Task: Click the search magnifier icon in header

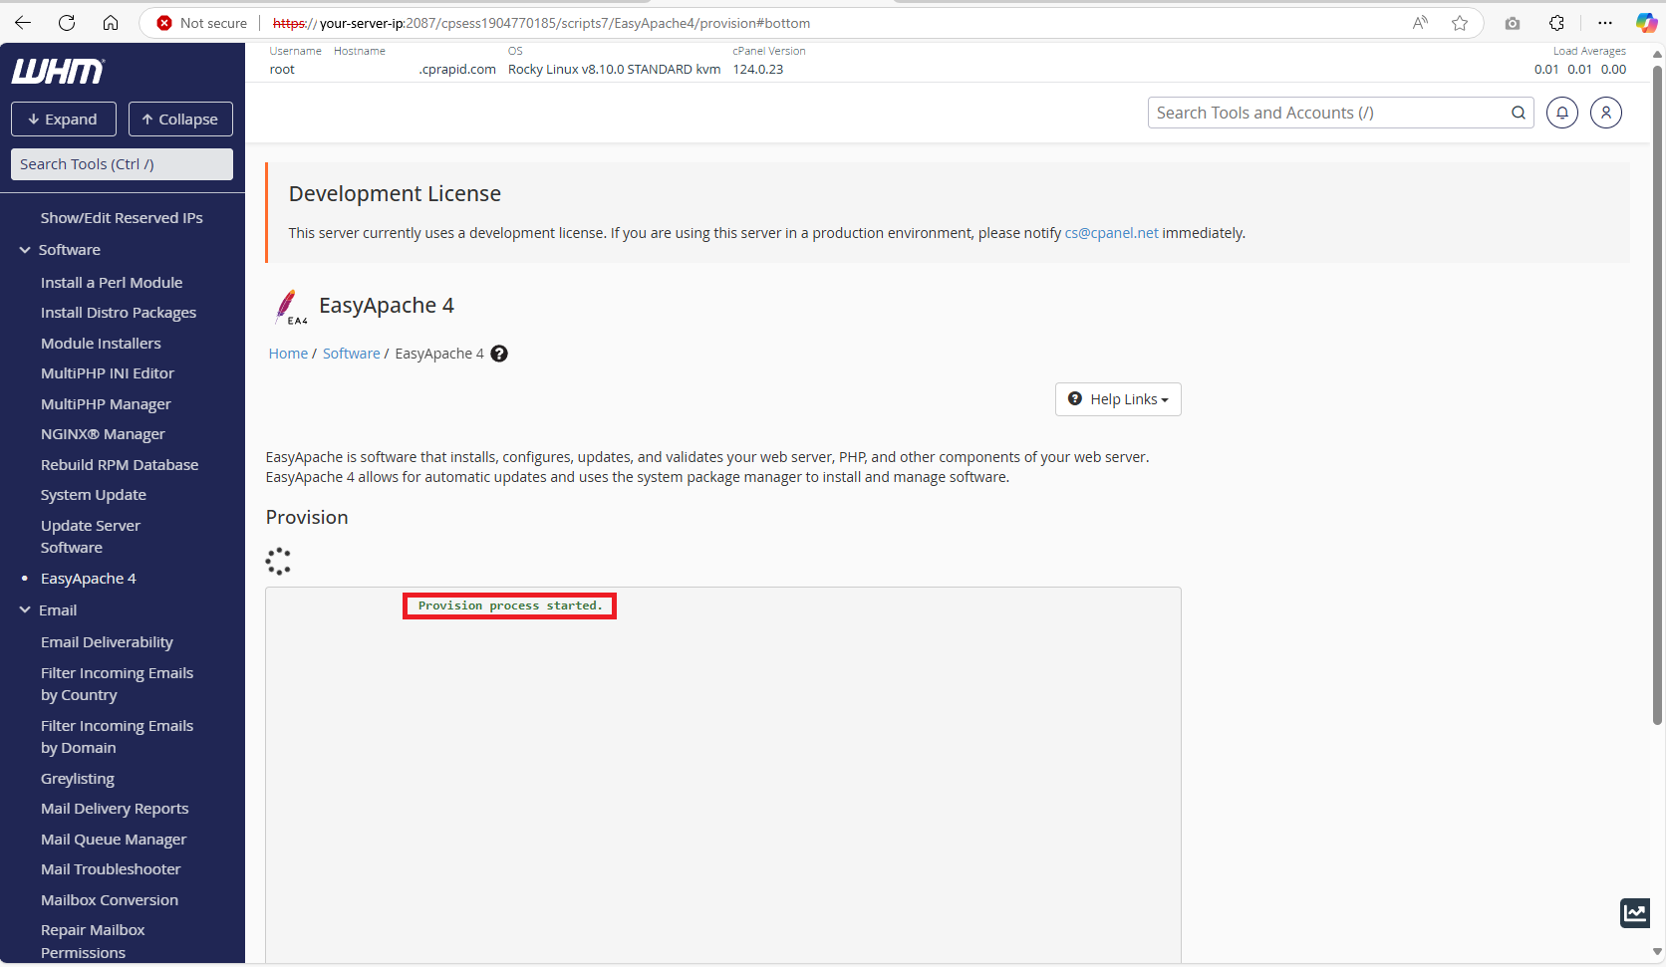Action: 1518,114
